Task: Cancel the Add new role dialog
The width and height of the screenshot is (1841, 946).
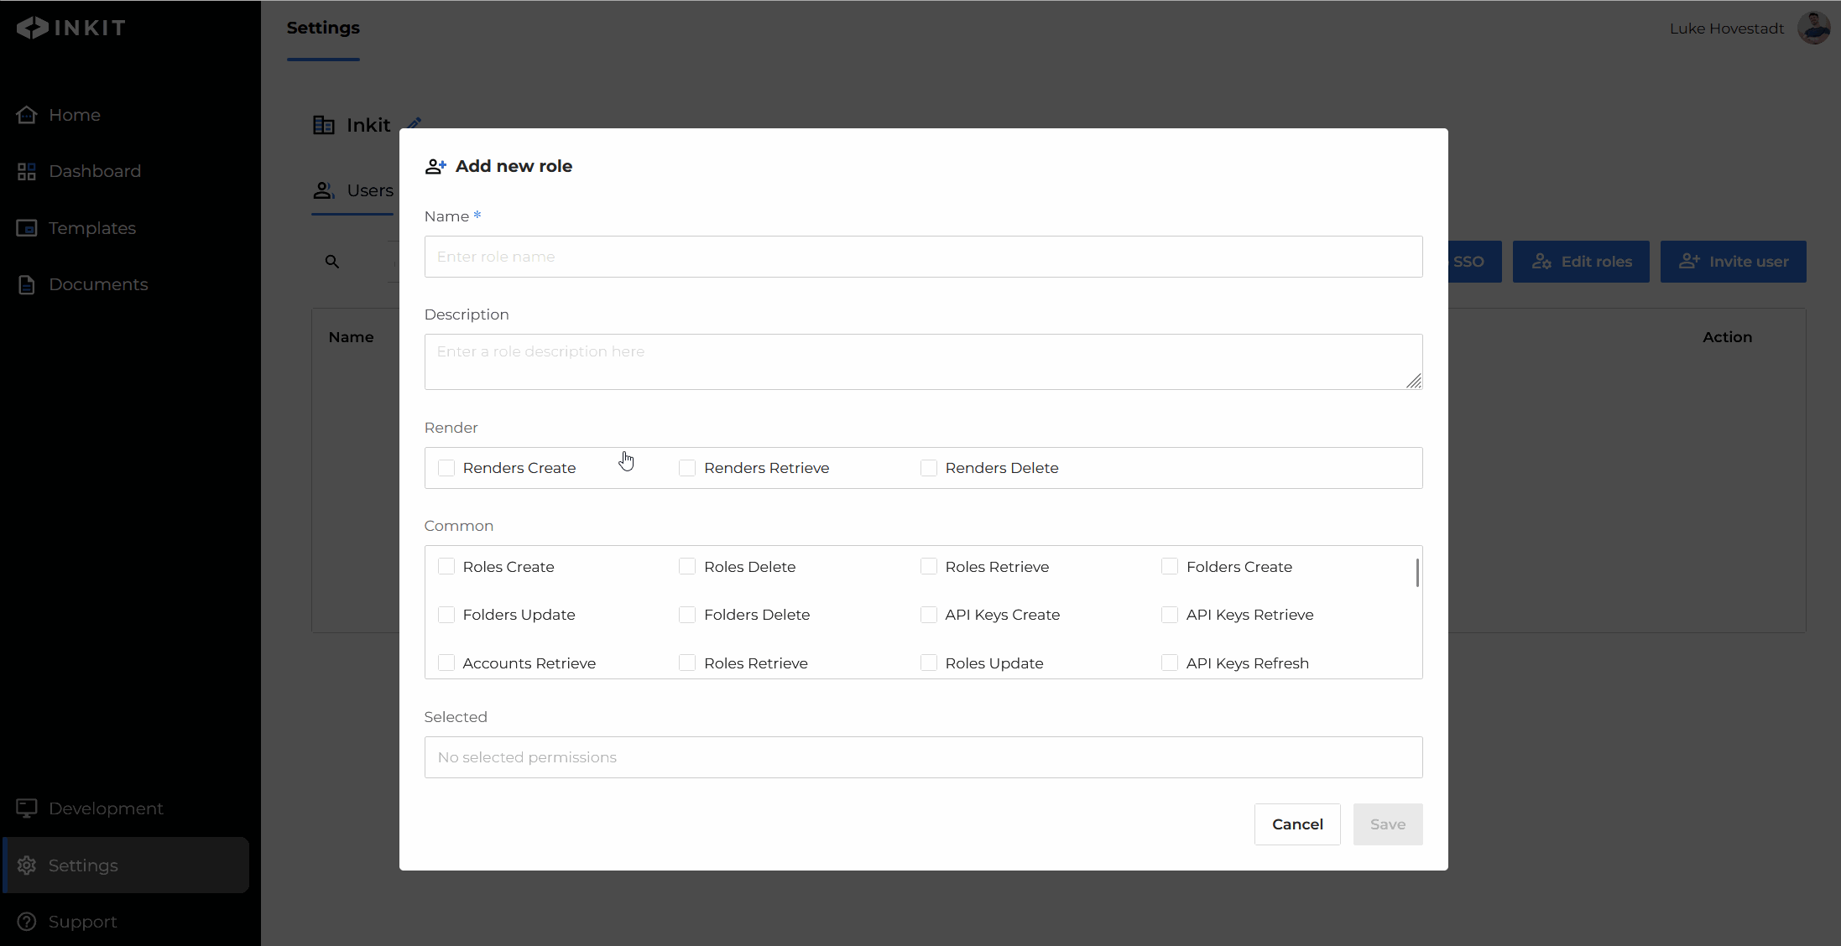Action: 1297,824
